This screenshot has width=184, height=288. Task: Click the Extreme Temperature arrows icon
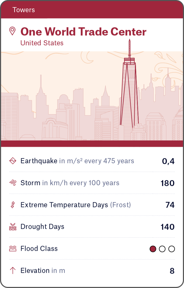tap(13, 205)
